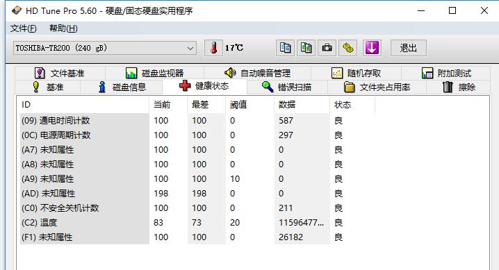Click the data value 211
The height and width of the screenshot is (270, 499).
[286, 208]
